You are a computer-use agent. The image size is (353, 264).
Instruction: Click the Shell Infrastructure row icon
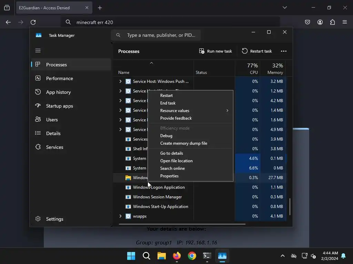tap(128, 148)
